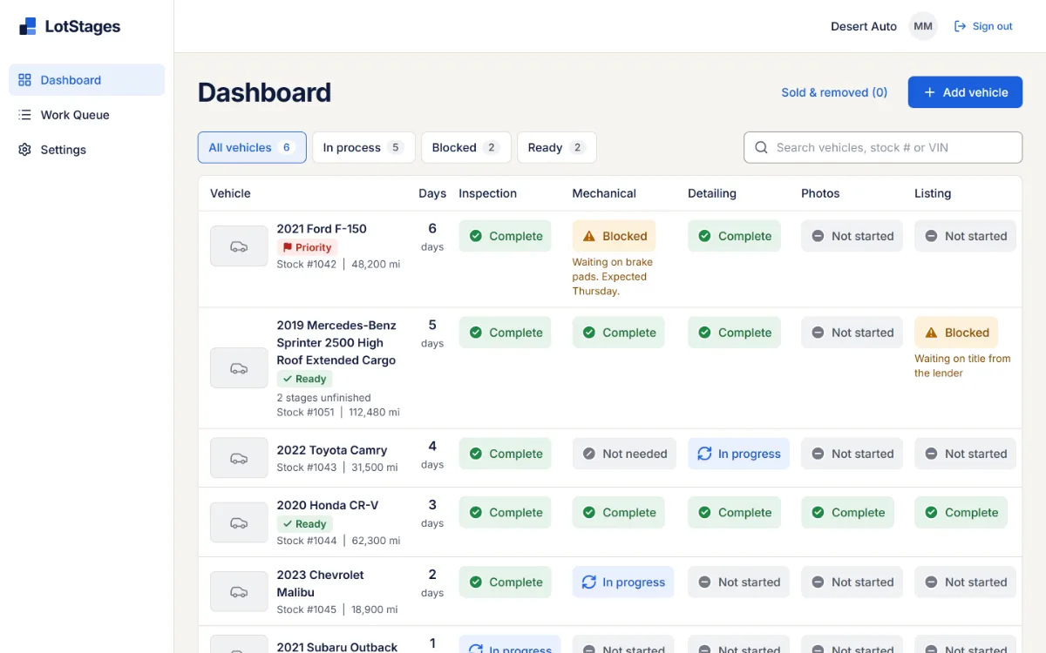Focus the search vehicles input field

point(883,147)
